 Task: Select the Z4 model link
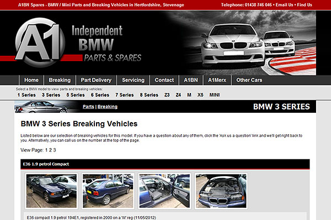[x=178, y=95]
